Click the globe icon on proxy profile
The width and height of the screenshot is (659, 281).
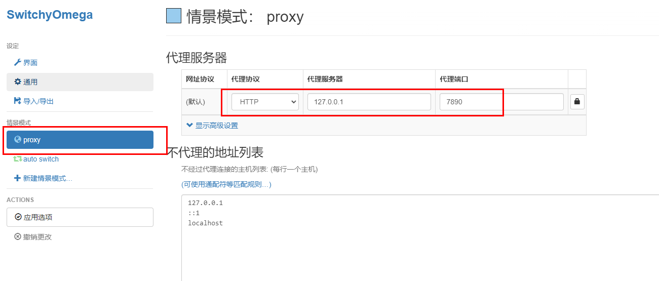18,140
